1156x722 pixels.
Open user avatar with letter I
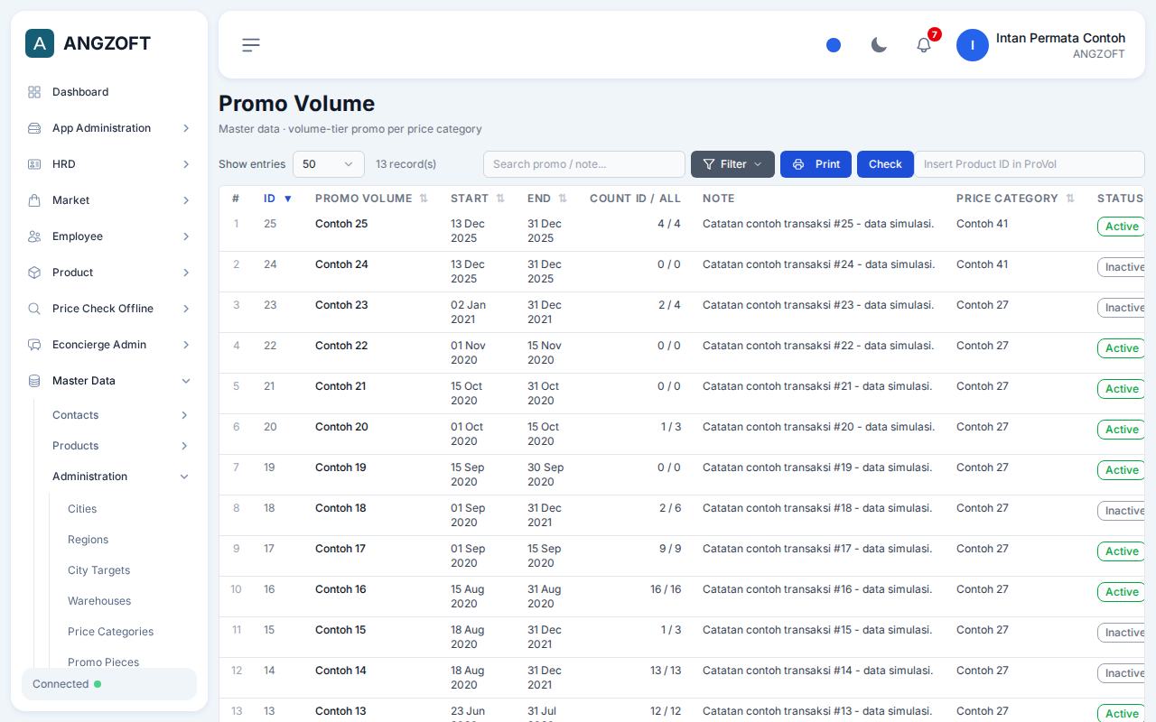pyautogui.click(x=973, y=45)
